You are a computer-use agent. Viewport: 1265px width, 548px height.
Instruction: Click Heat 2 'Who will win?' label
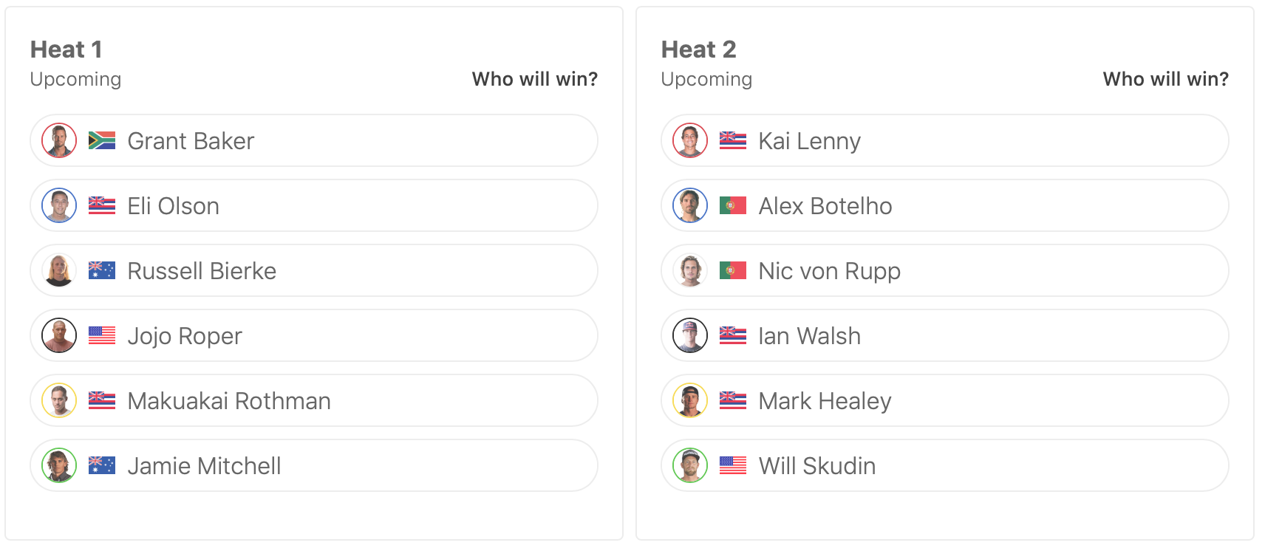(x=1165, y=79)
